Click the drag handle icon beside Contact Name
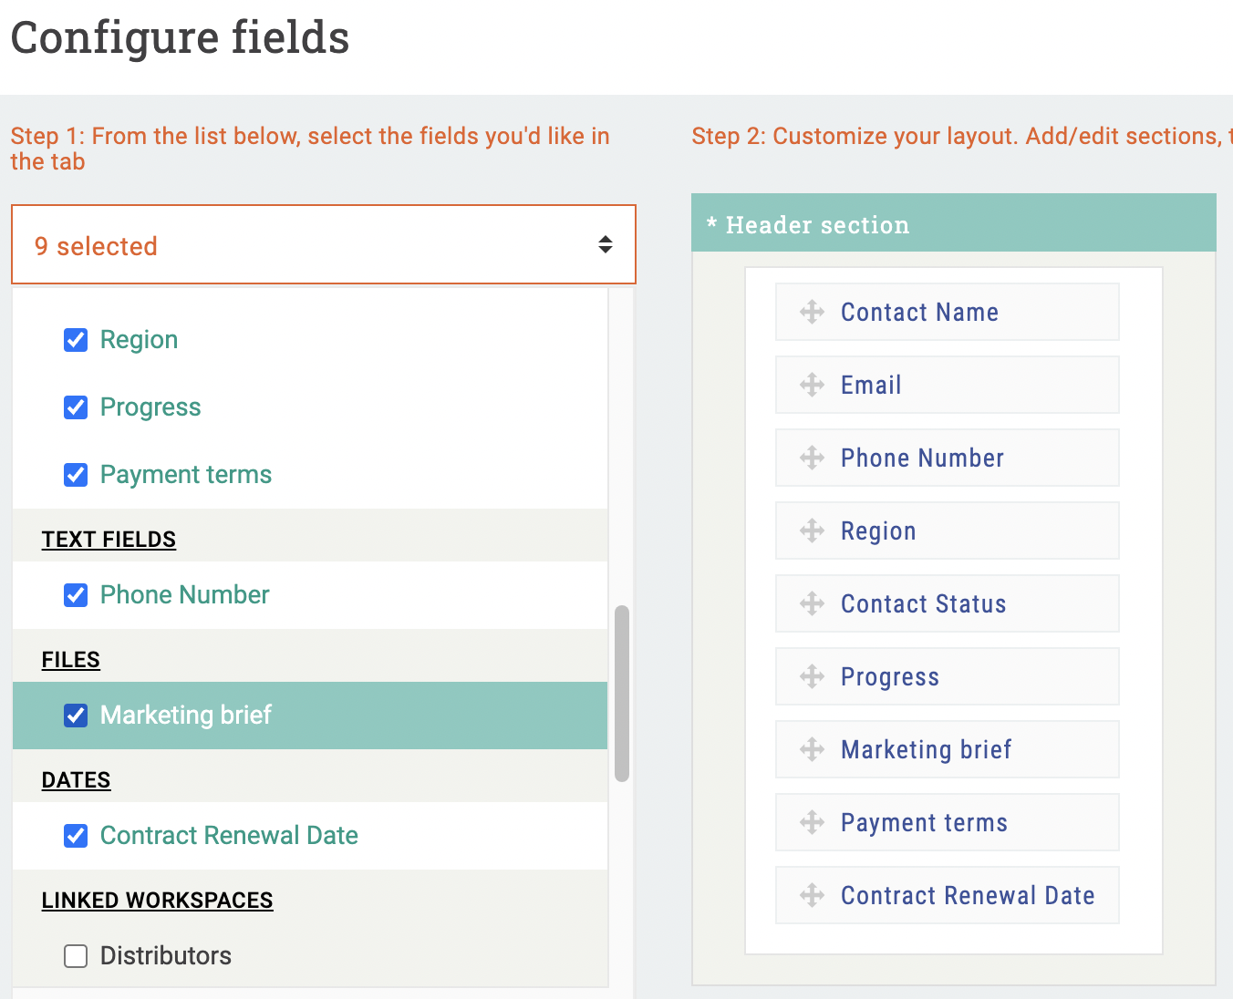Screen dimensions: 1233x999 coord(812,313)
